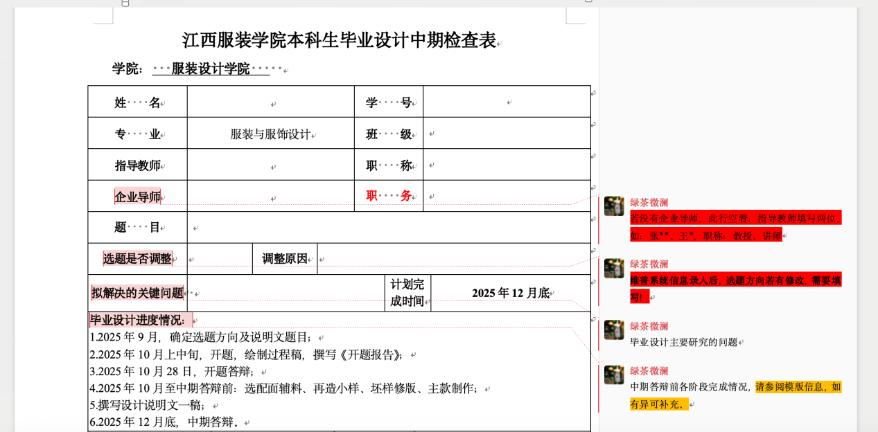Click the blank 班级 value cell

(x=506, y=134)
